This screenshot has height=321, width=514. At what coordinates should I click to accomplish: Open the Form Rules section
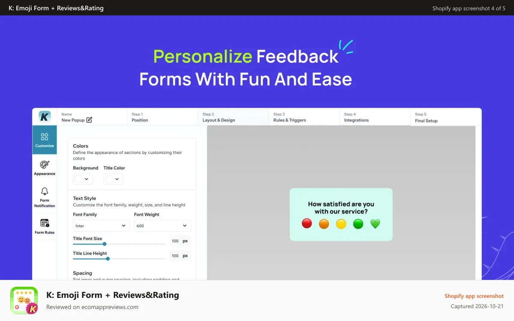(45, 226)
